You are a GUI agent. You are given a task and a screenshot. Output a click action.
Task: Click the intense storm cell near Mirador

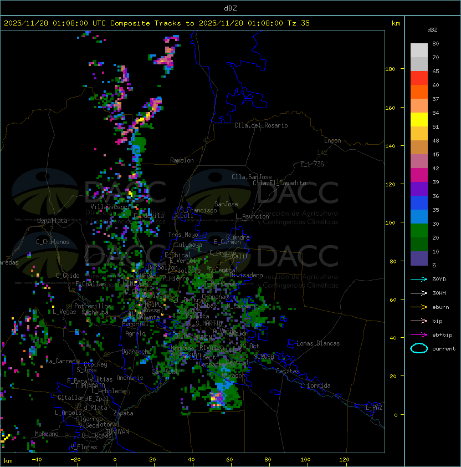tap(217, 399)
